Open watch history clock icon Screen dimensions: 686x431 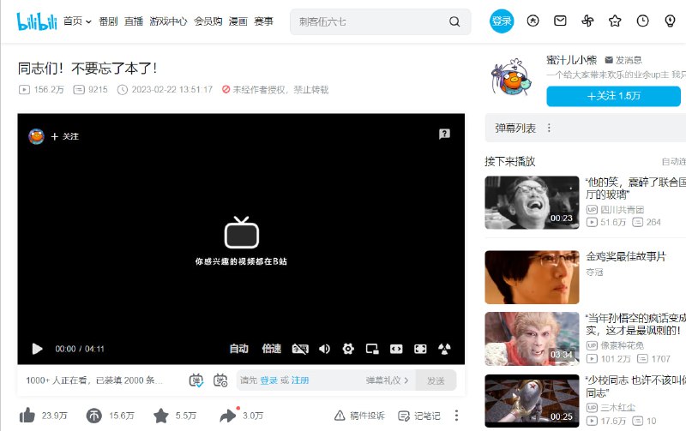(x=642, y=21)
